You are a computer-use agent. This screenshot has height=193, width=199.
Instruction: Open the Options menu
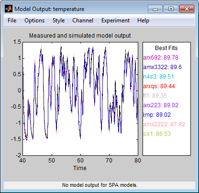(x=34, y=20)
